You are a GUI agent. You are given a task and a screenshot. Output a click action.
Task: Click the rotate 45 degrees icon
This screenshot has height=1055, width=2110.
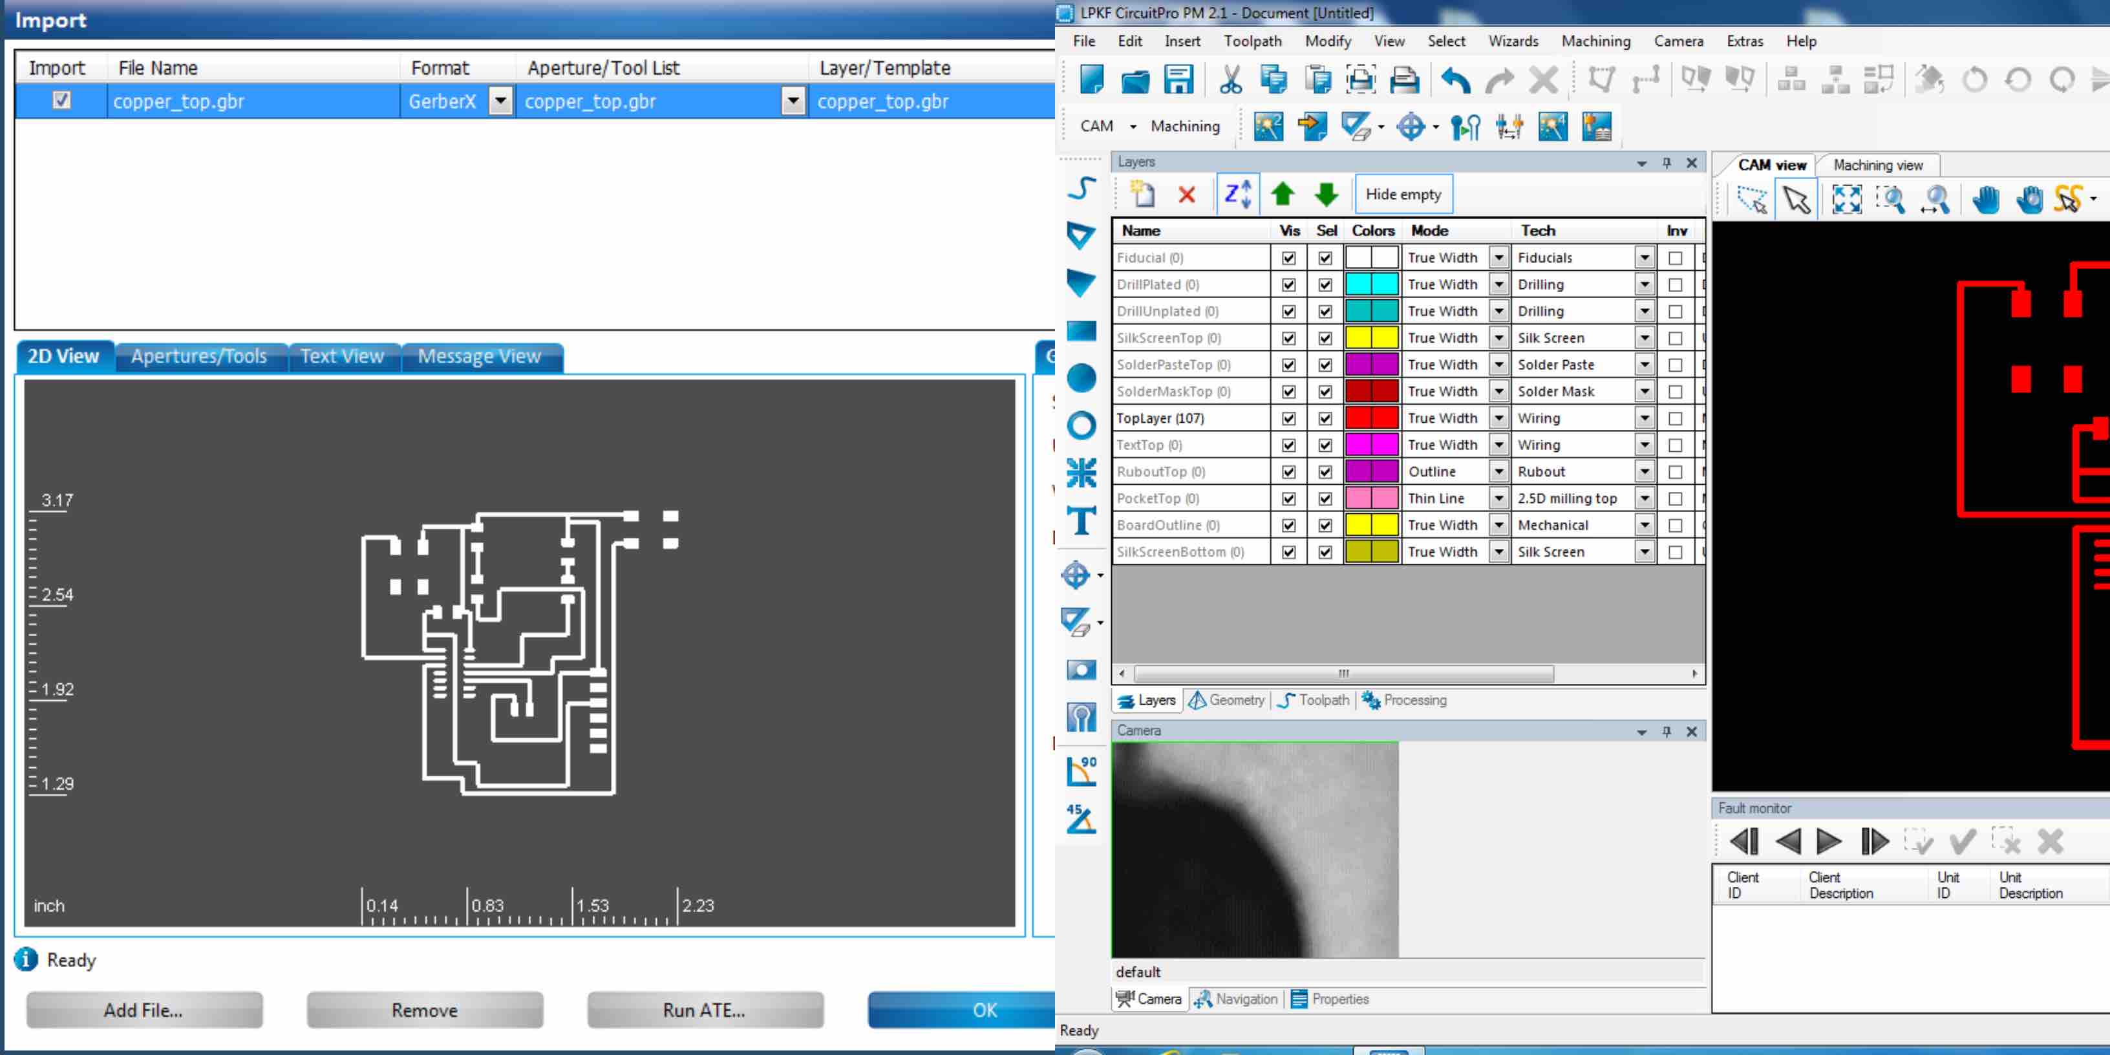click(1082, 818)
